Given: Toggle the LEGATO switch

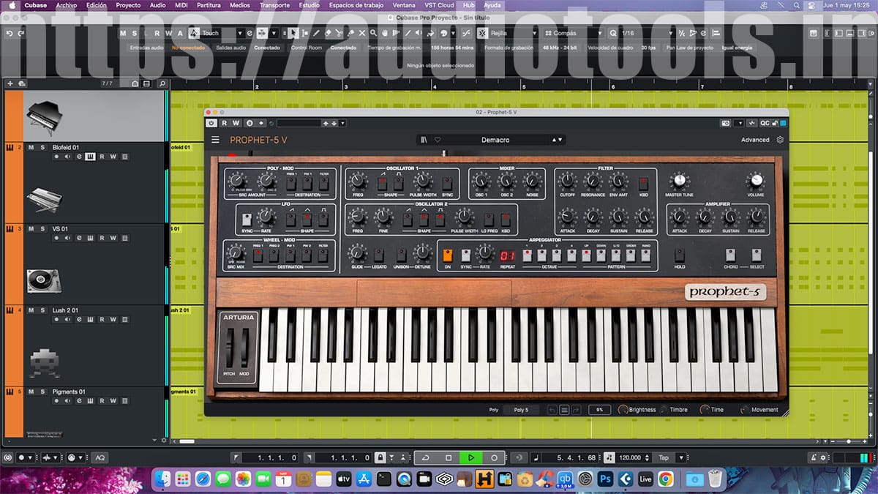Looking at the screenshot, I should pyautogui.click(x=379, y=255).
